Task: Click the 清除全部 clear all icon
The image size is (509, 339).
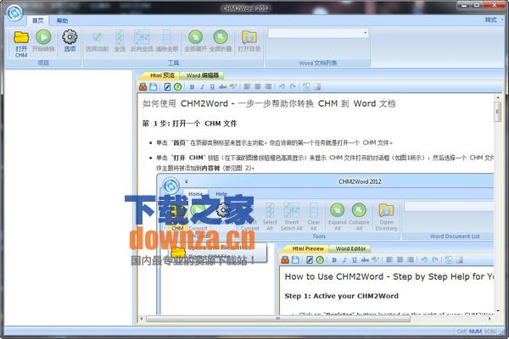Action: click(x=166, y=36)
